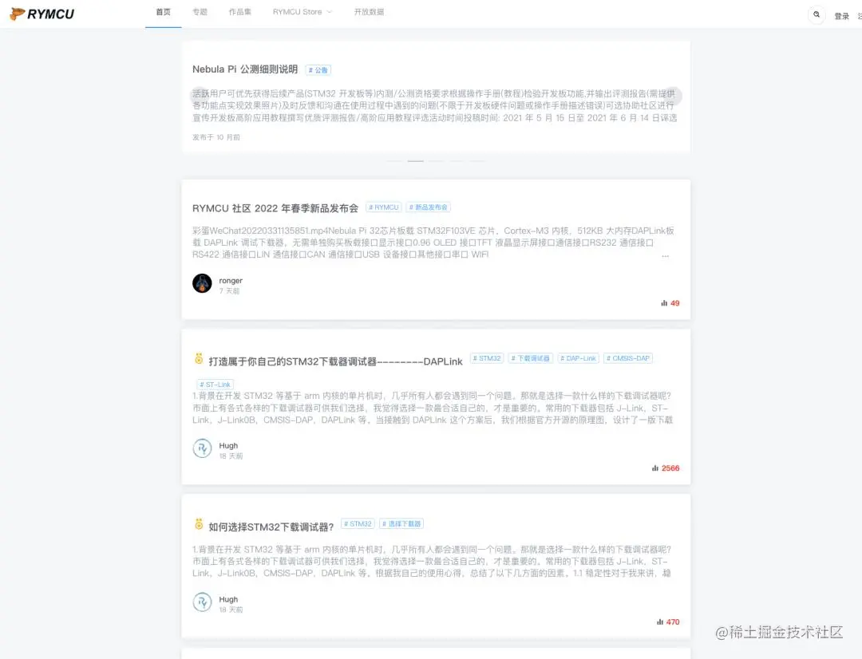Go to the 首页 tab
Image resolution: width=862 pixels, height=659 pixels.
coord(164,12)
